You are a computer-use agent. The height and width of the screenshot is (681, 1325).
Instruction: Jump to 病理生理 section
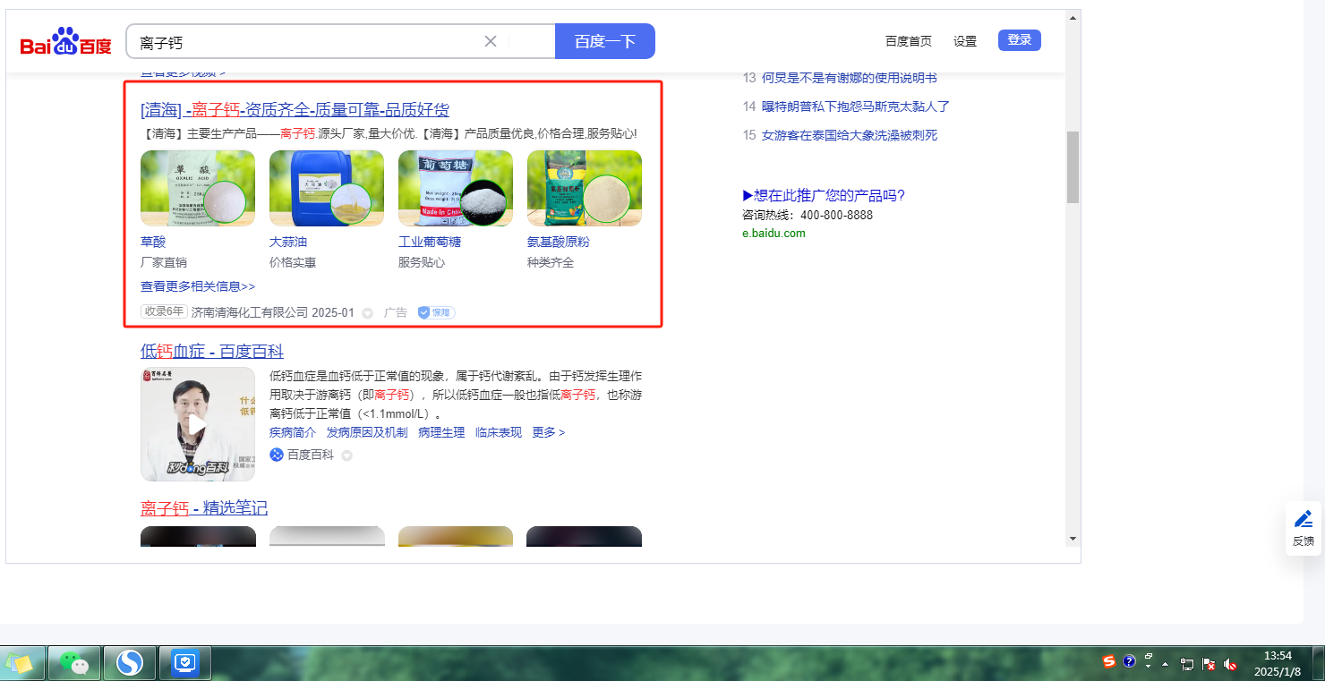(x=441, y=432)
